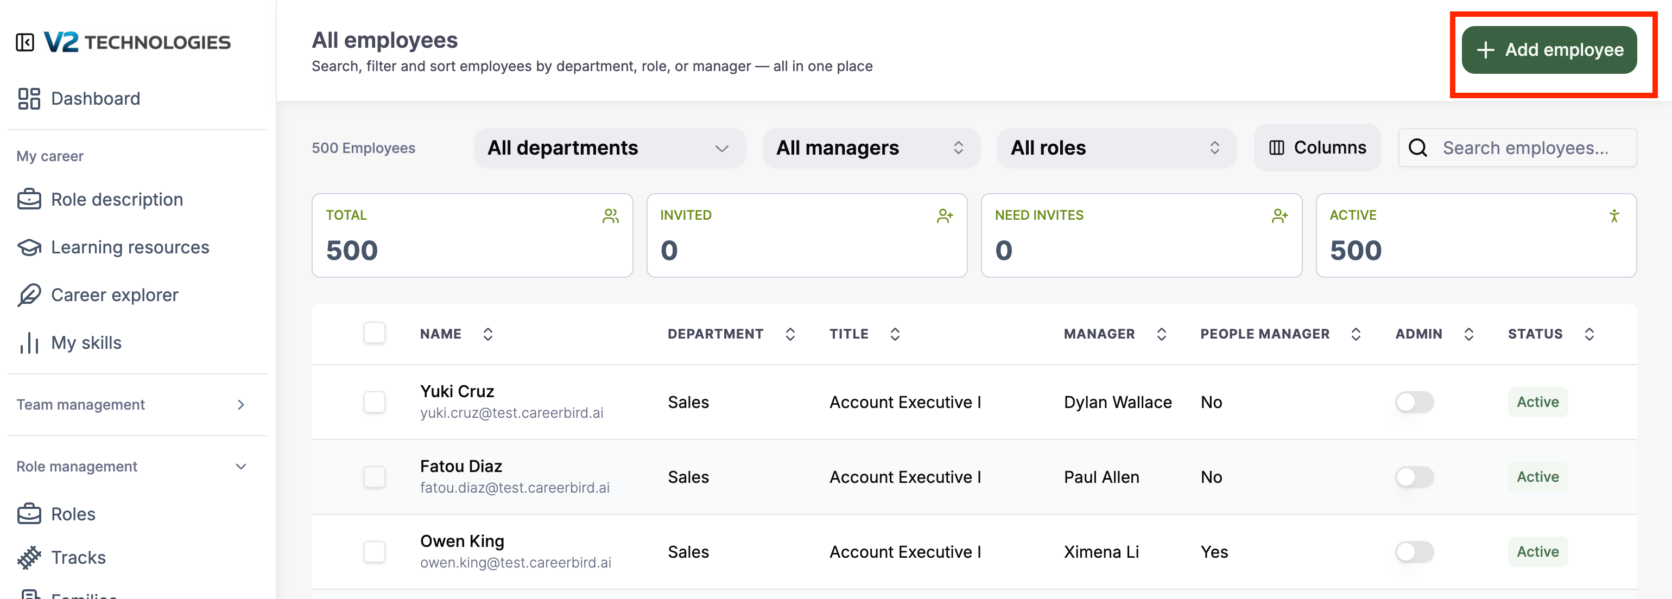Open Fatou Diaz employee name
This screenshot has height=599, width=1672.
click(461, 466)
